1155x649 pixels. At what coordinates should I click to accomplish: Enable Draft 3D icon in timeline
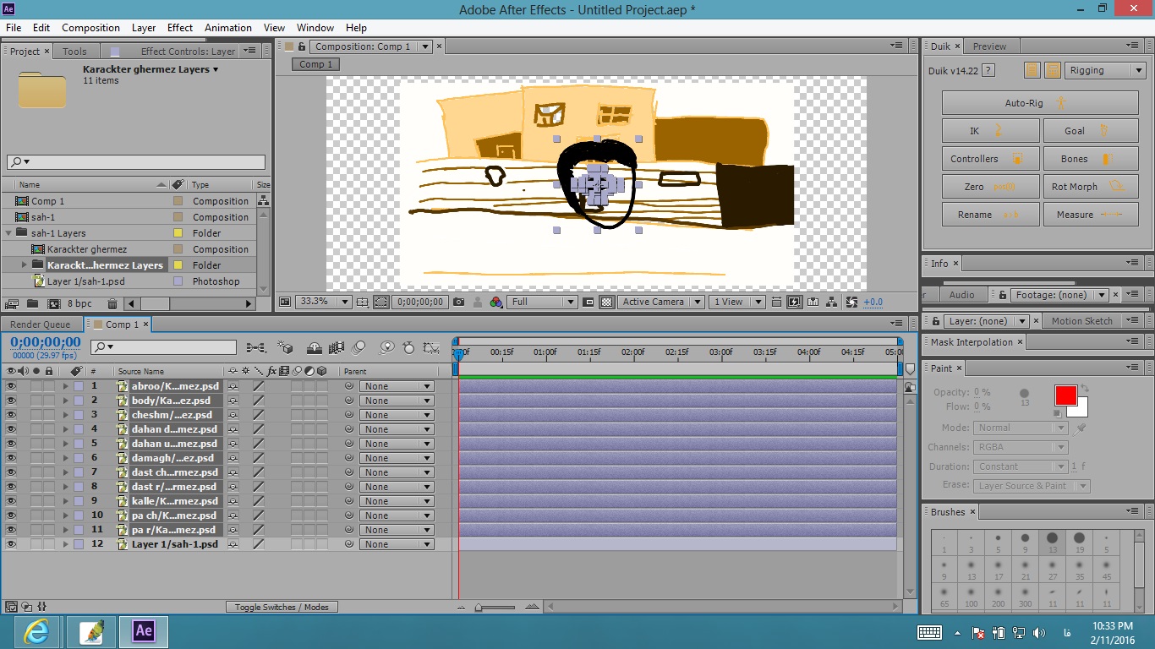(285, 347)
